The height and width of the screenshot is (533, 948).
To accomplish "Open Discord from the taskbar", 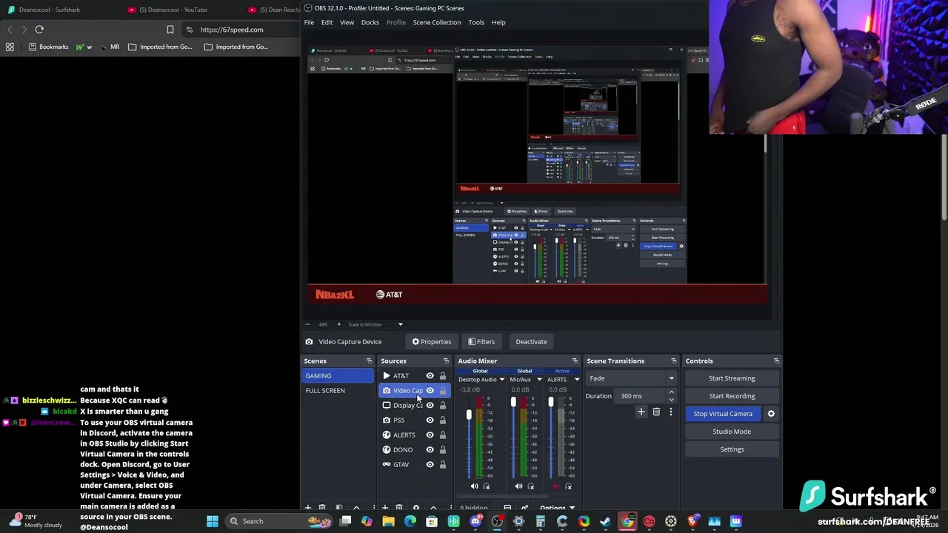I will [x=475, y=521].
